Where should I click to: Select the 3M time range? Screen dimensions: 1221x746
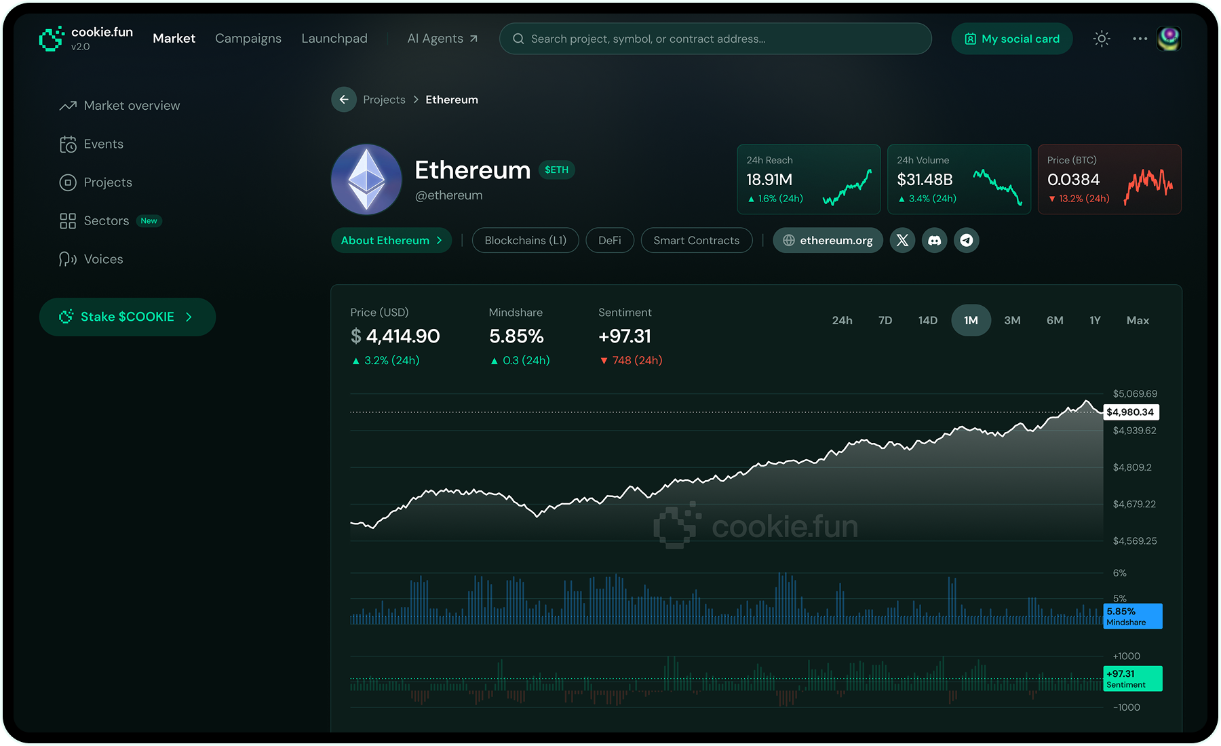point(1012,320)
